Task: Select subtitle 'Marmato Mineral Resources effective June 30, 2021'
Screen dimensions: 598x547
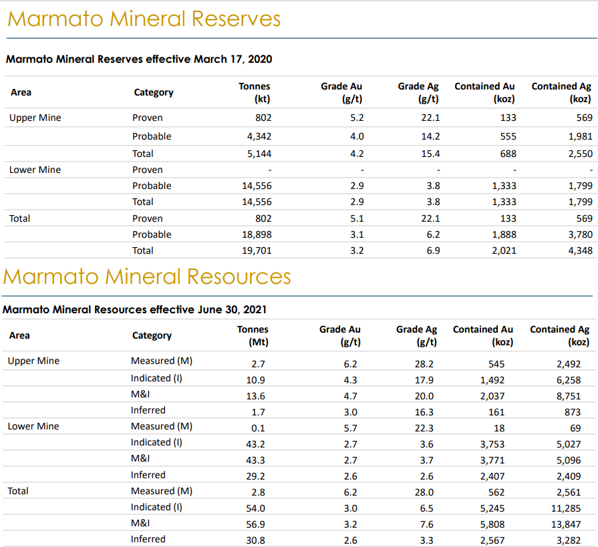Action: point(134,309)
